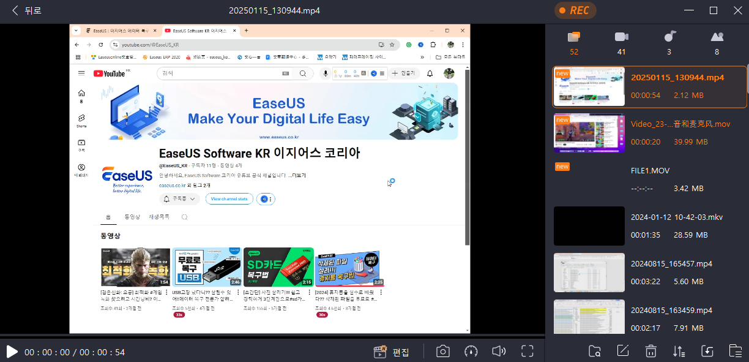749x362 pixels.
Task: Switch to the audio recordings tab showing 3
Action: point(669,43)
